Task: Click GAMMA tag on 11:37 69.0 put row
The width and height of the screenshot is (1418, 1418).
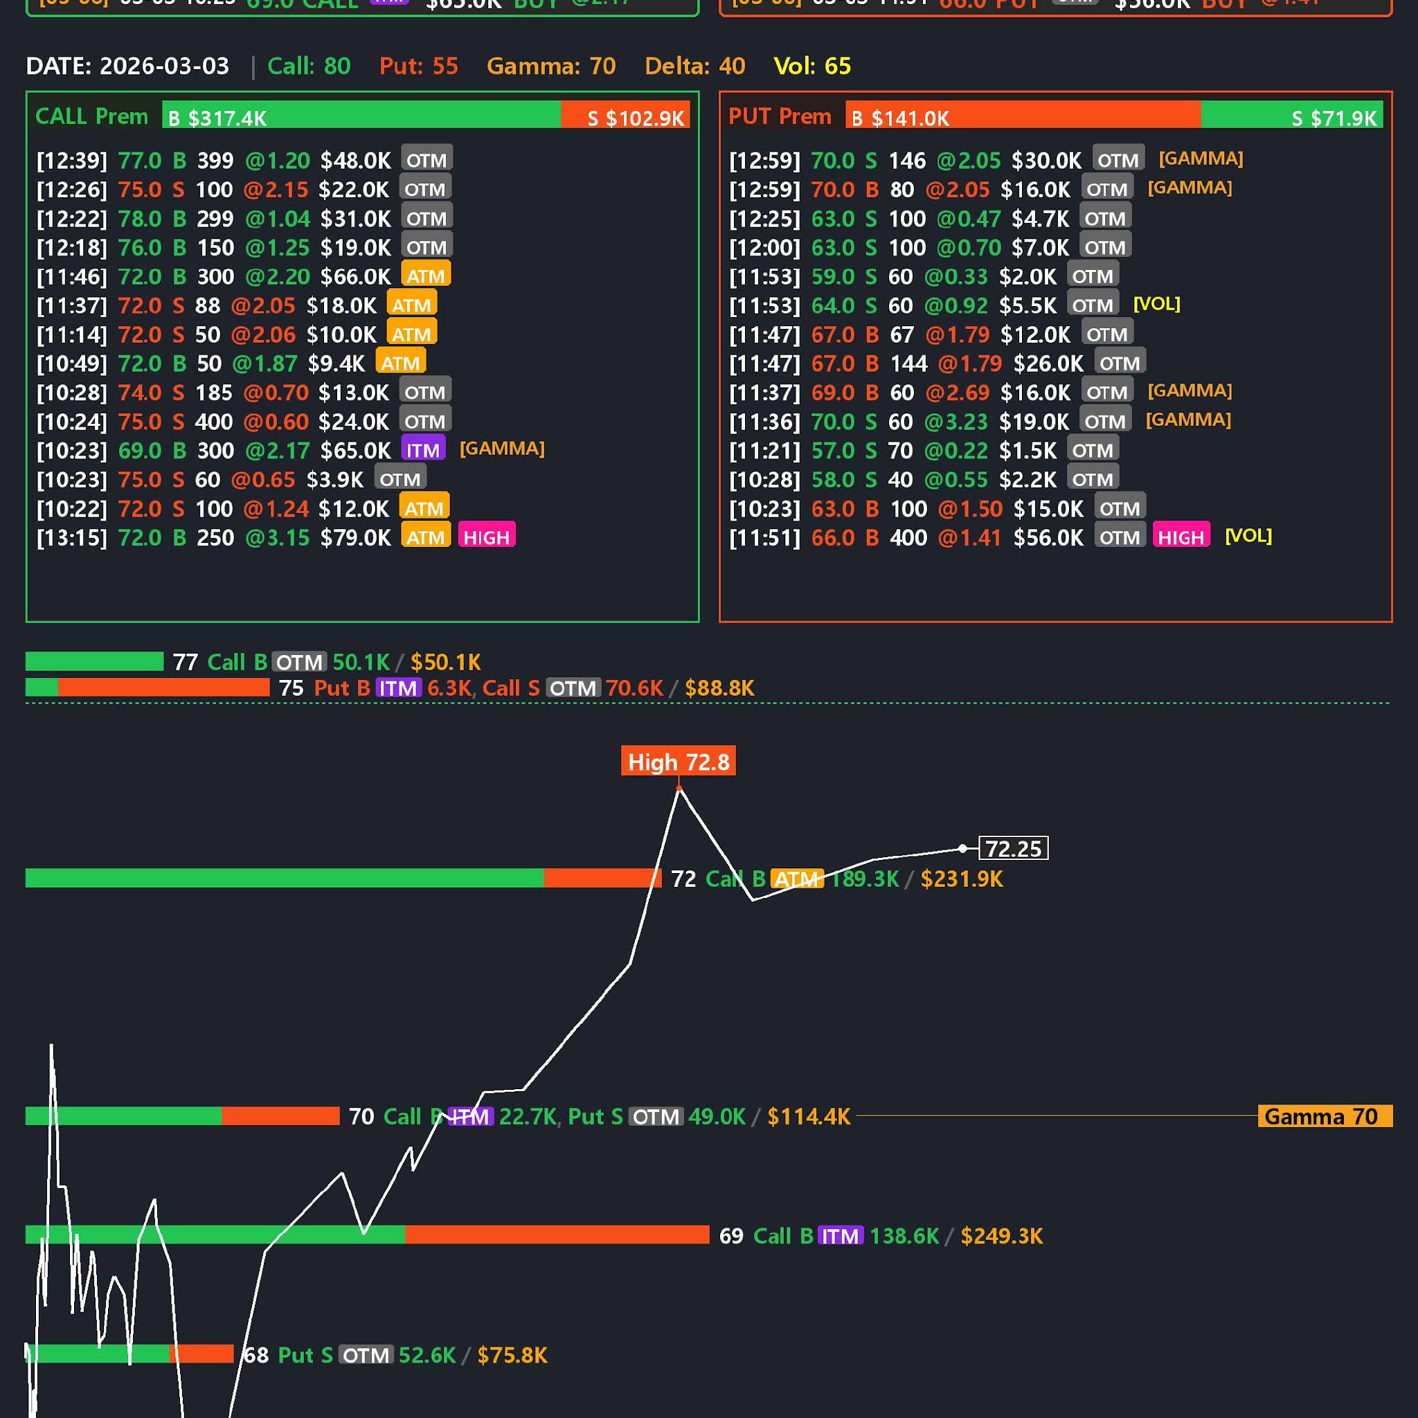Action: (1190, 391)
